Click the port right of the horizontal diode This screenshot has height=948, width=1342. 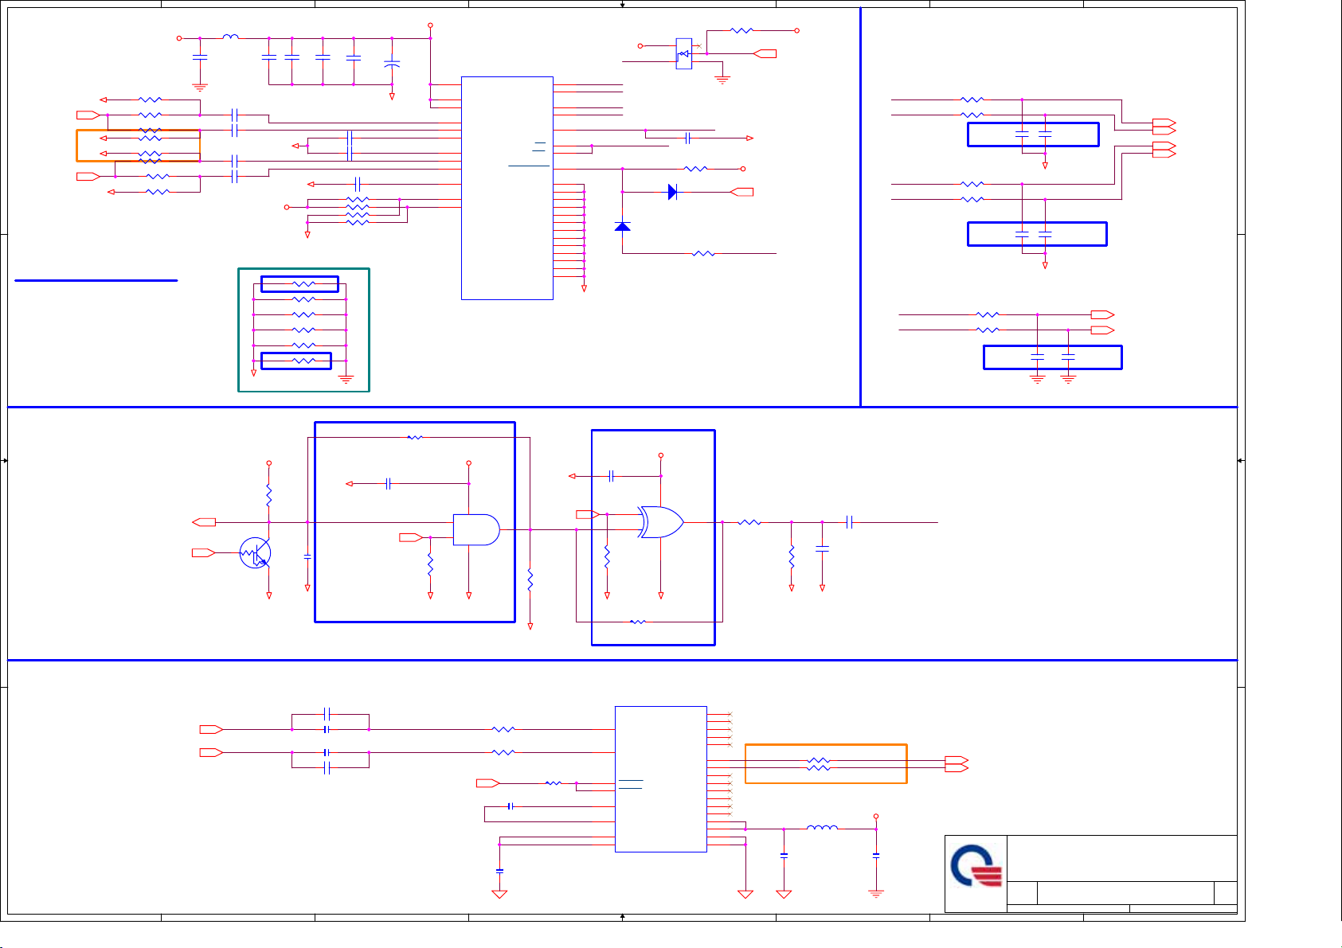click(x=741, y=192)
